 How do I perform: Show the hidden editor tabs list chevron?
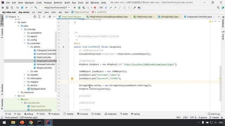[x=219, y=17]
